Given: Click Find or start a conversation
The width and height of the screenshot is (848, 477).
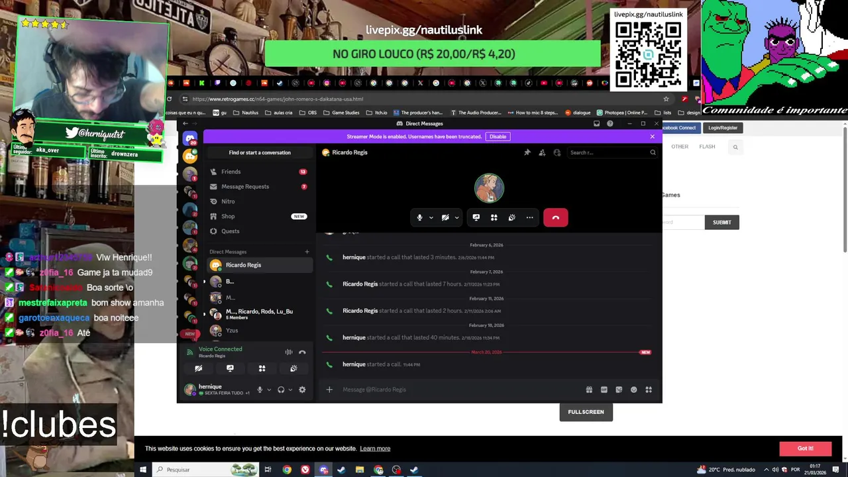Looking at the screenshot, I should point(260,152).
